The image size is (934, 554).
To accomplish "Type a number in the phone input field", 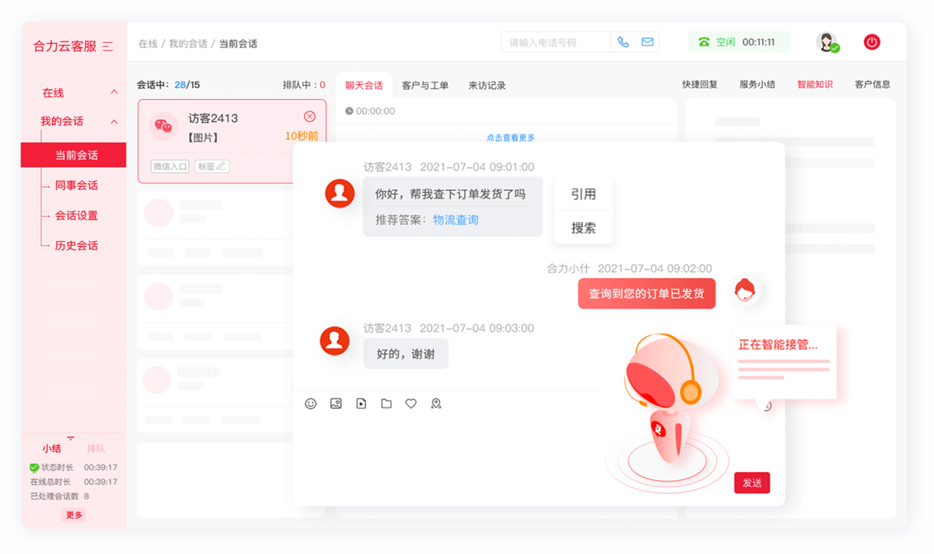I will coord(554,42).
